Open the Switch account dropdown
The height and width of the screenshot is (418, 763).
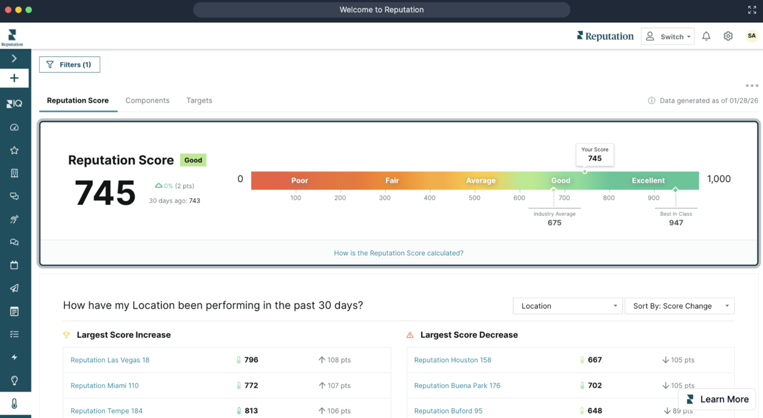[667, 37]
